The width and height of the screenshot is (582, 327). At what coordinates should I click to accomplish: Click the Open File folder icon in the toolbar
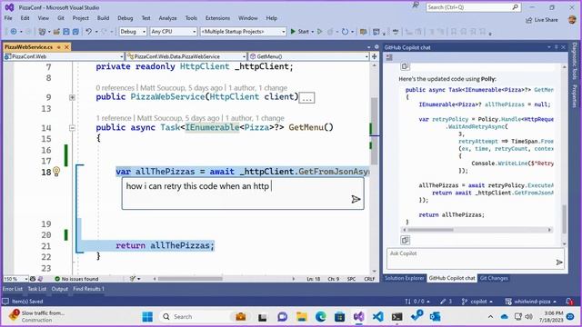coord(56,32)
